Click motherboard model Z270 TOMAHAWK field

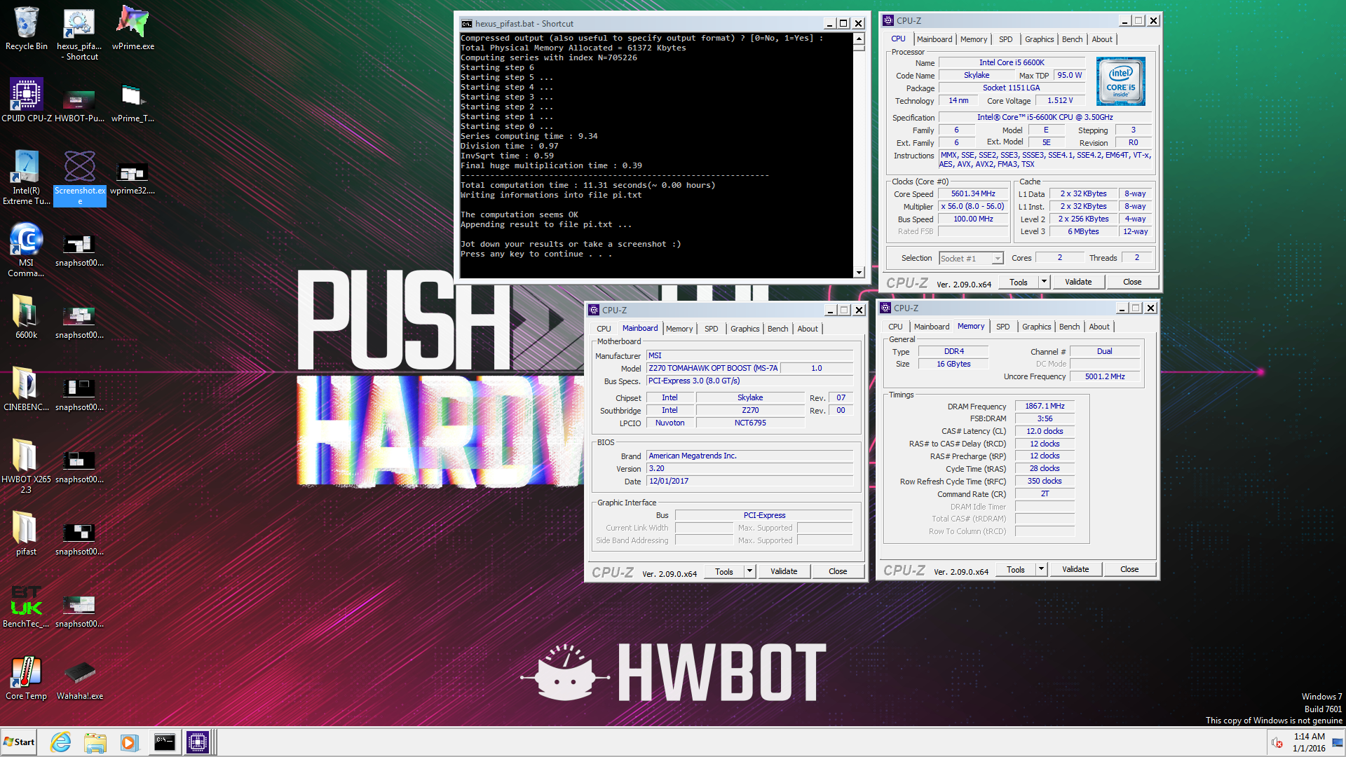tap(713, 368)
